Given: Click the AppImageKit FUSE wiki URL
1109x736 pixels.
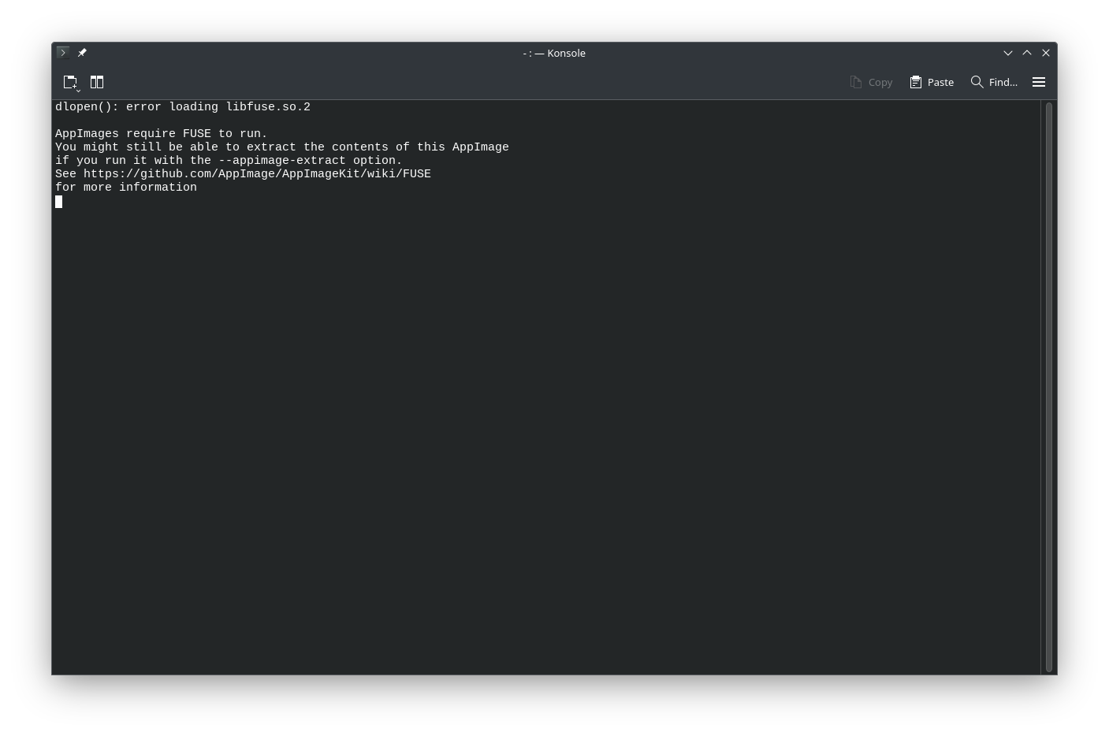Looking at the screenshot, I should click(257, 174).
